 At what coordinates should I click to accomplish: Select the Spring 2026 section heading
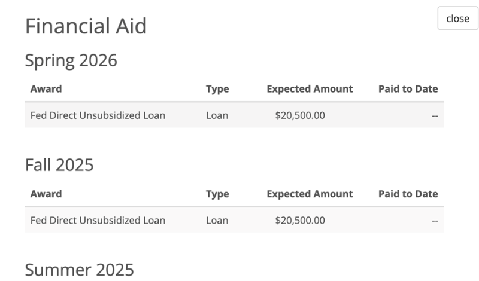tap(71, 60)
